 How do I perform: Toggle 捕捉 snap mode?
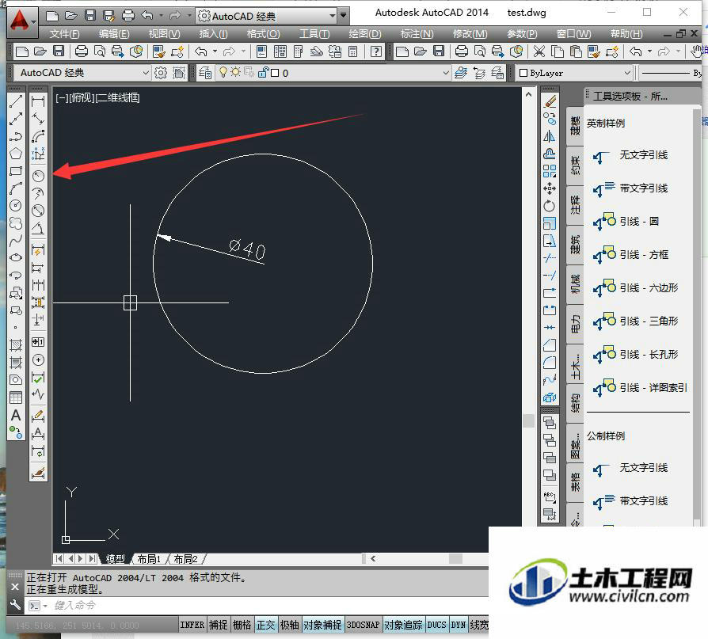218,625
